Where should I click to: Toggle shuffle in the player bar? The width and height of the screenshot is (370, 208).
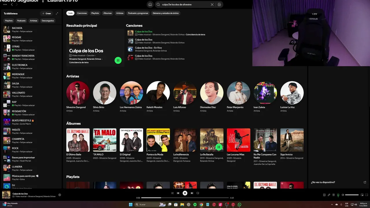coord(172,193)
